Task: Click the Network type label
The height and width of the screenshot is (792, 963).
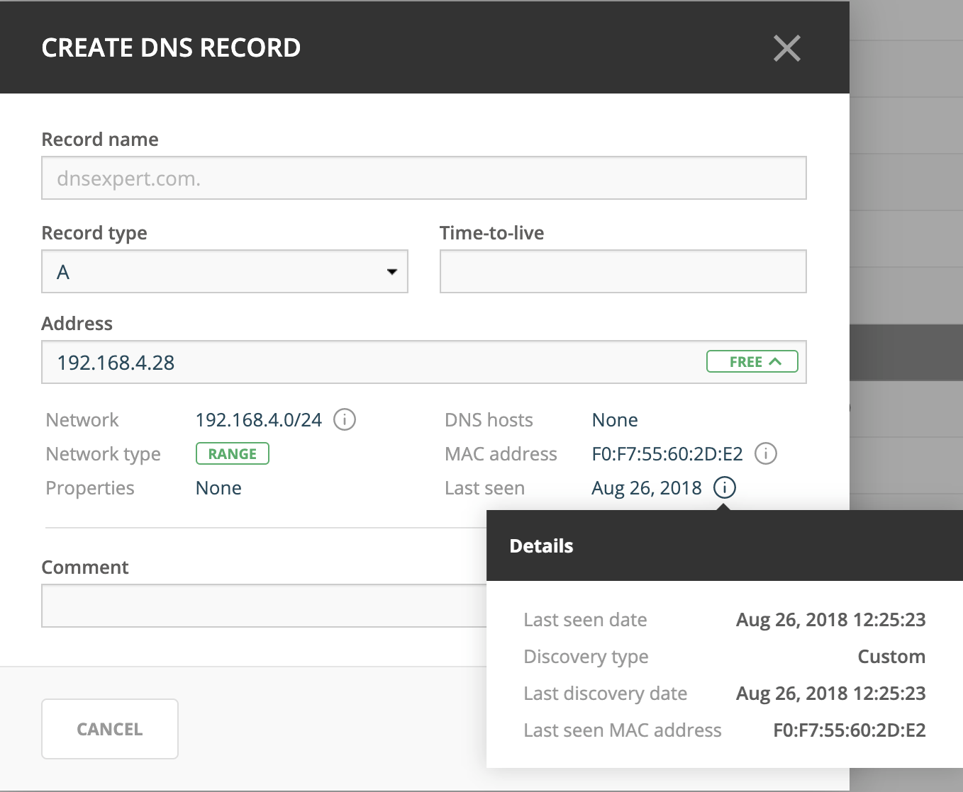Action: point(104,454)
